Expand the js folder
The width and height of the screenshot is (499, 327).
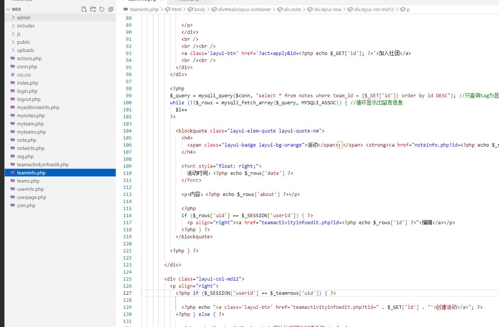(x=13, y=34)
